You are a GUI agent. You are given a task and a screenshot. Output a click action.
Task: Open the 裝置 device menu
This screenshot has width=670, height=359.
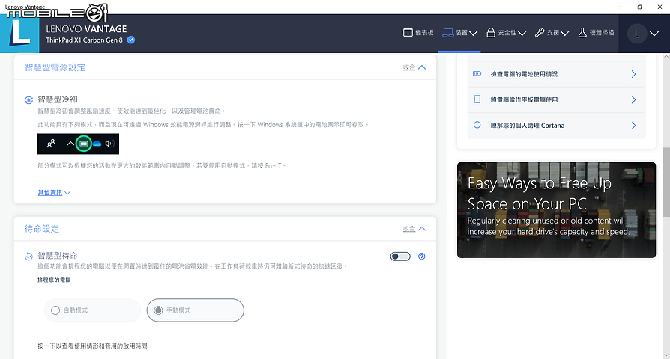(x=459, y=33)
